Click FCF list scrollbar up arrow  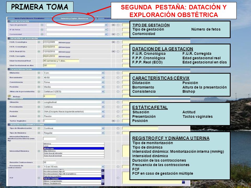point(103,171)
